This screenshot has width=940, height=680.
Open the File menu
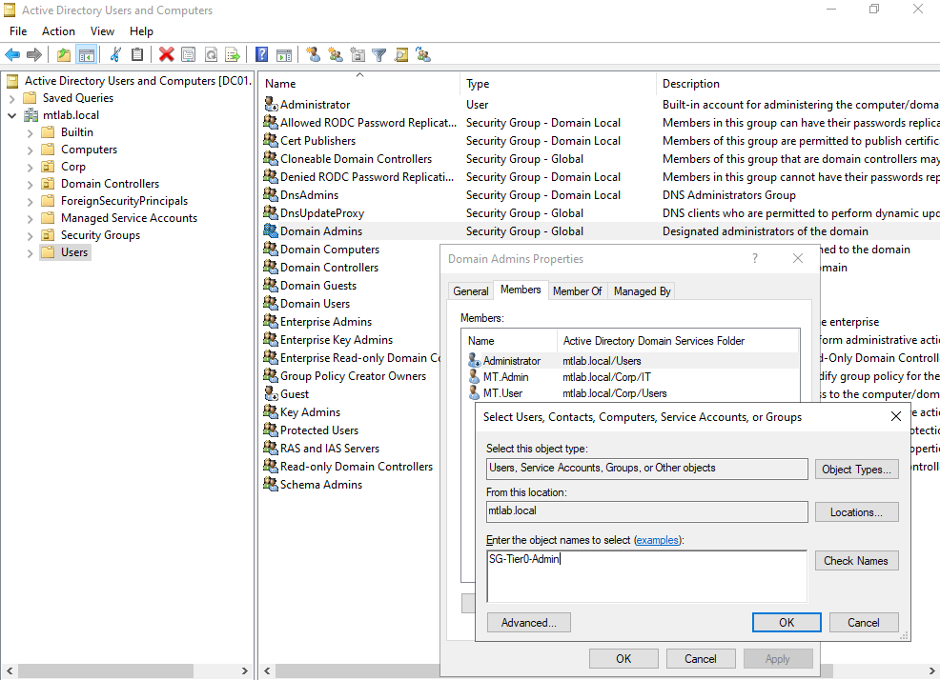[x=18, y=31]
